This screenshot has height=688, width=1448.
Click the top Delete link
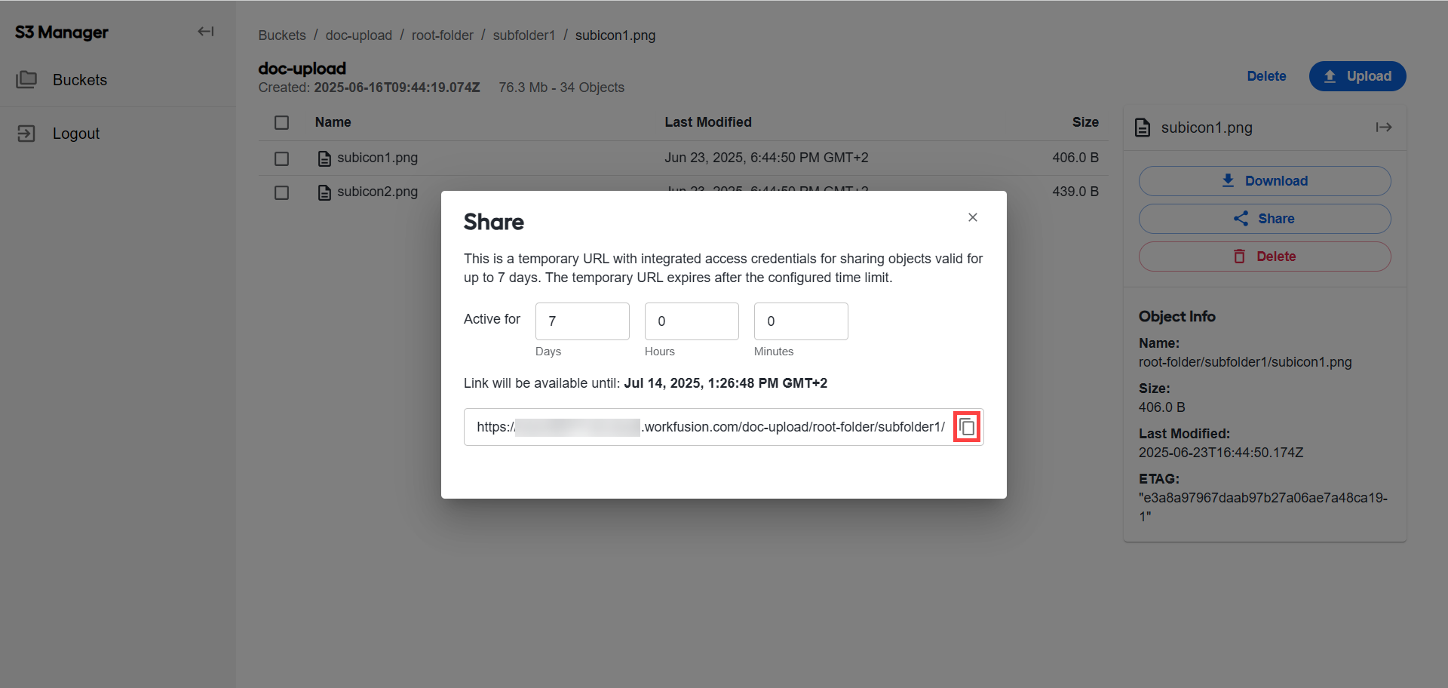coord(1266,76)
